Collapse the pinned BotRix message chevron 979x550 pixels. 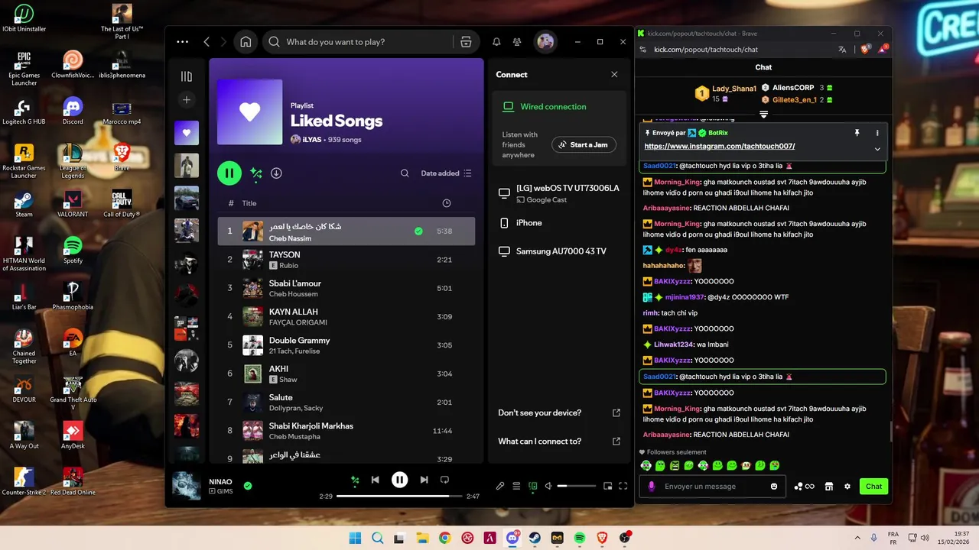(877, 149)
